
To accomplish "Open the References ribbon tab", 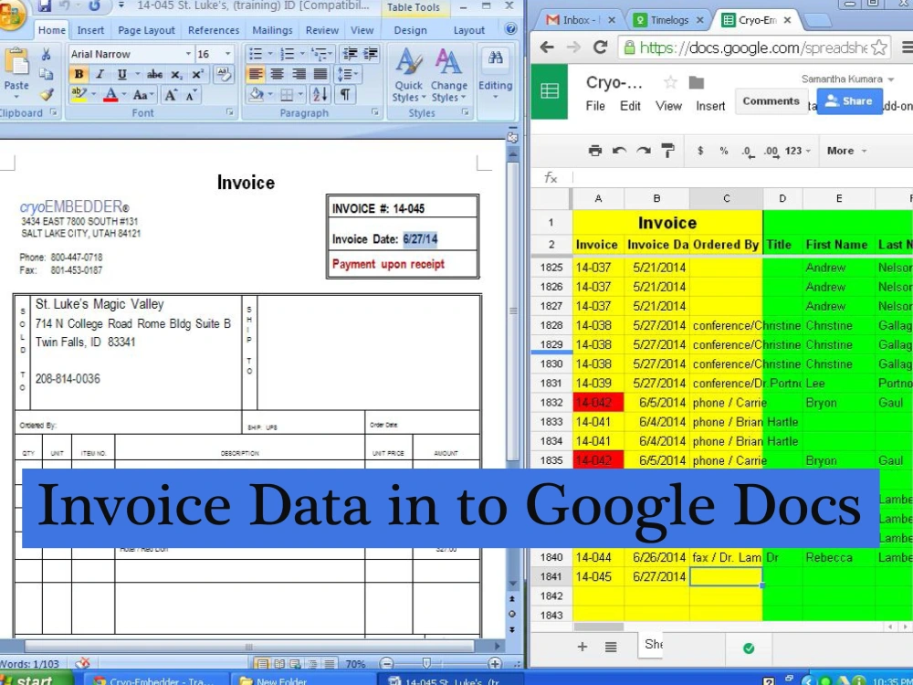I will 214,30.
